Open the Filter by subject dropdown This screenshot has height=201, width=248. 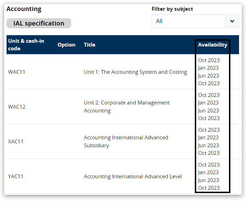pos(195,21)
